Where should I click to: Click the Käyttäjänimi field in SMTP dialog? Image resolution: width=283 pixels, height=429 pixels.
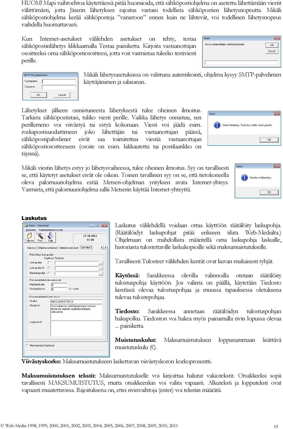[59, 81]
